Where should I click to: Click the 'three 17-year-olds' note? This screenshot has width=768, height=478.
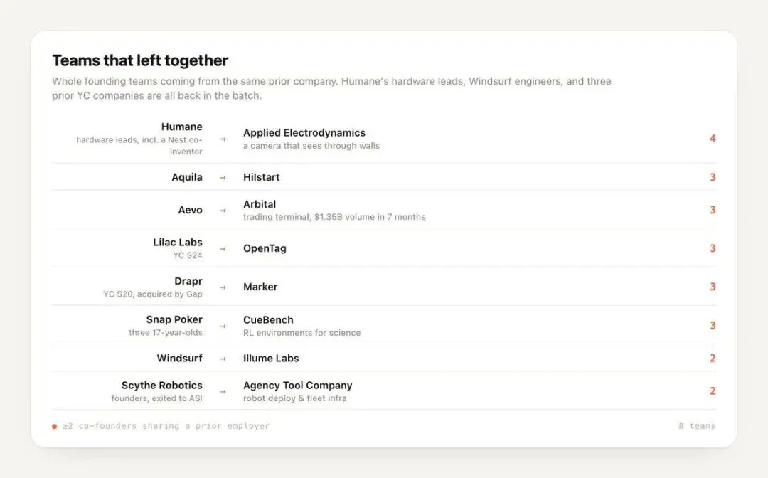pos(166,333)
